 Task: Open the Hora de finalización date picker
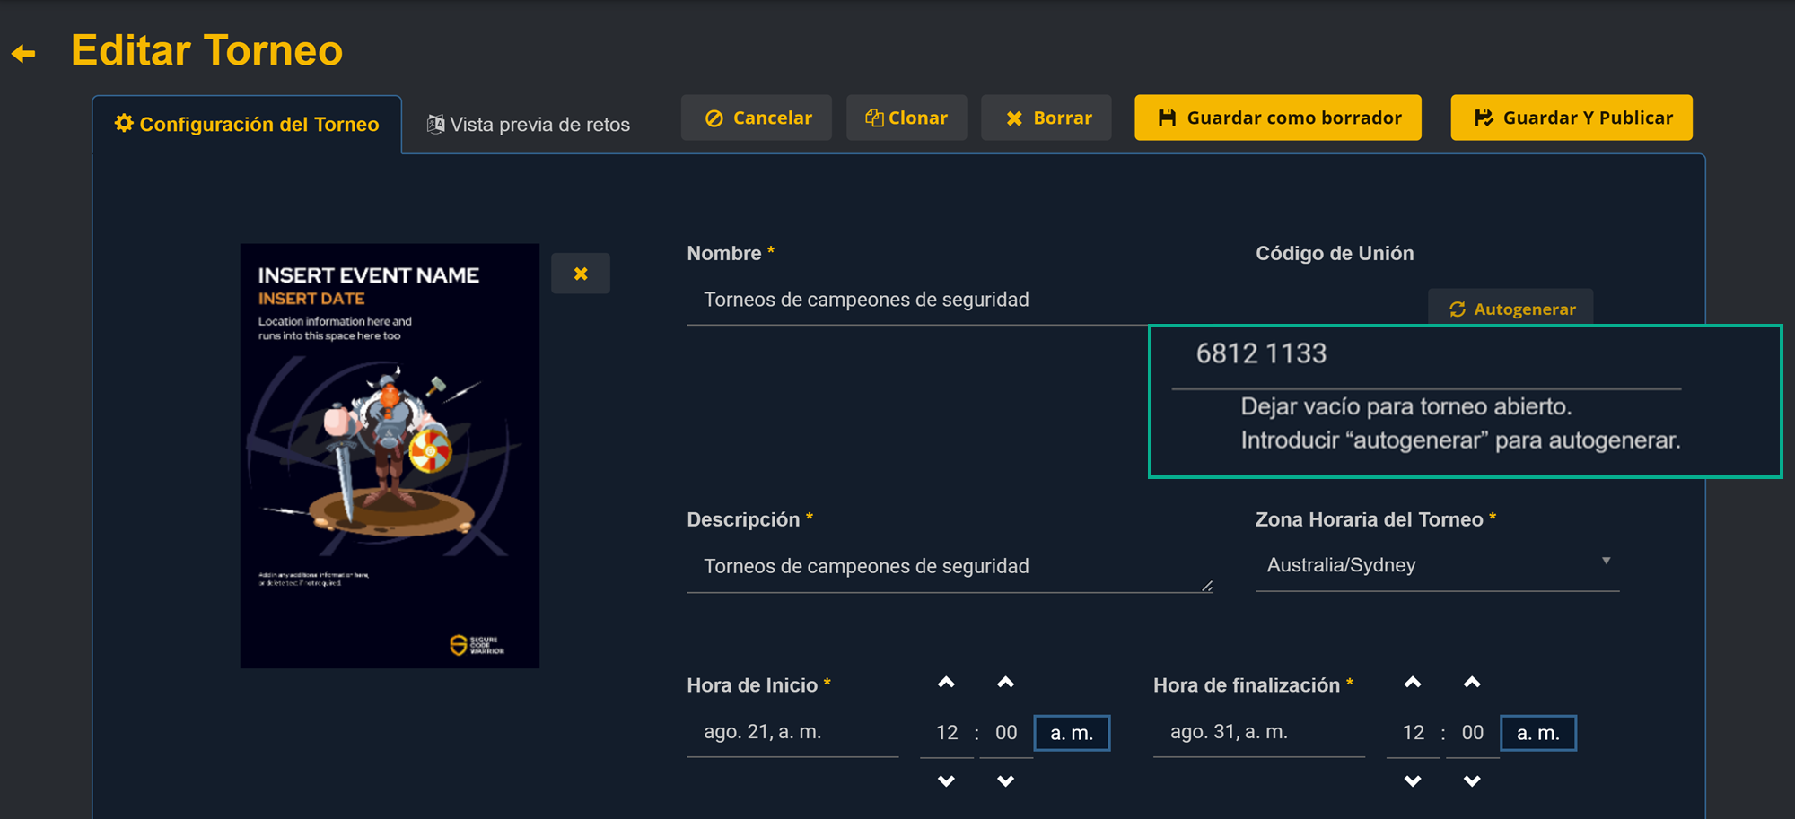pos(1257,732)
